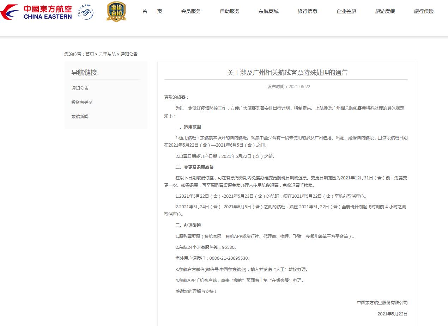Image resolution: width=448 pixels, height=326 pixels.
Task: Click the overseas hotline number 0086-21-20695530
Action: [229, 258]
